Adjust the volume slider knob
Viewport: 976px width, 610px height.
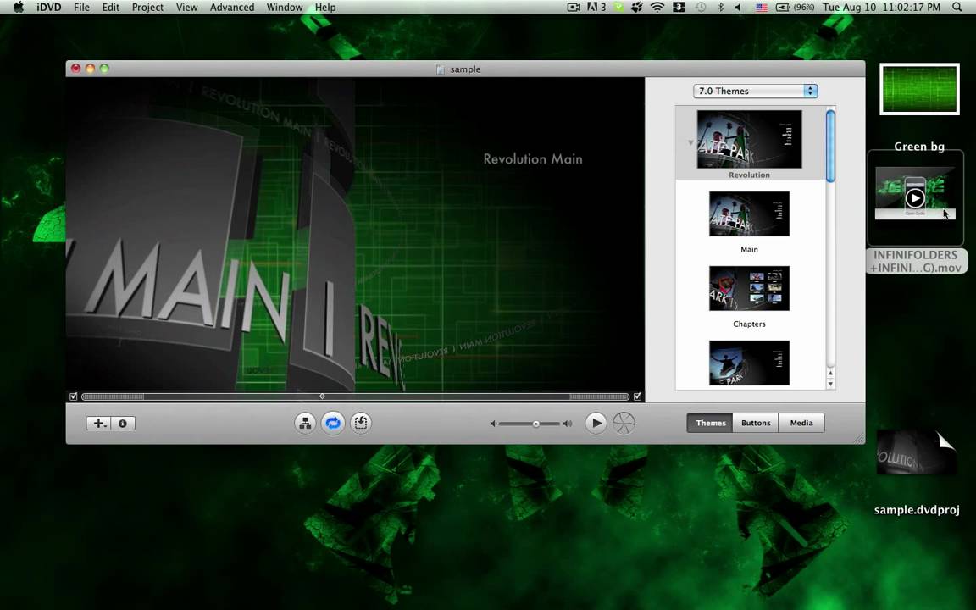[536, 424]
